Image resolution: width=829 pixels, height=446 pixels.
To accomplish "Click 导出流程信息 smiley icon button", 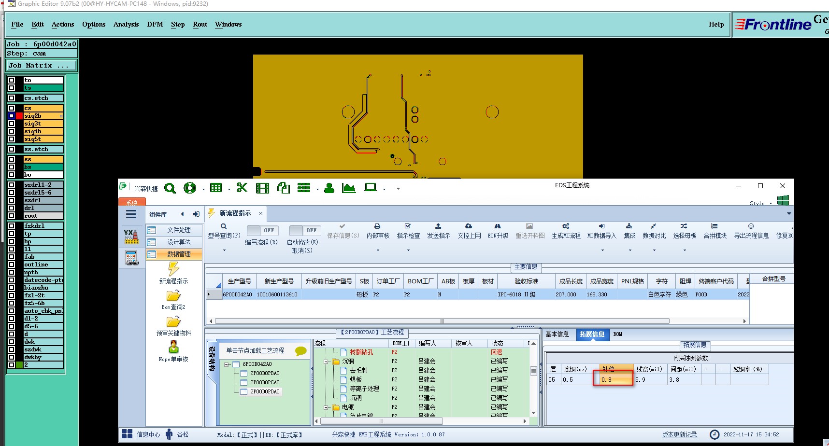I will point(751,231).
